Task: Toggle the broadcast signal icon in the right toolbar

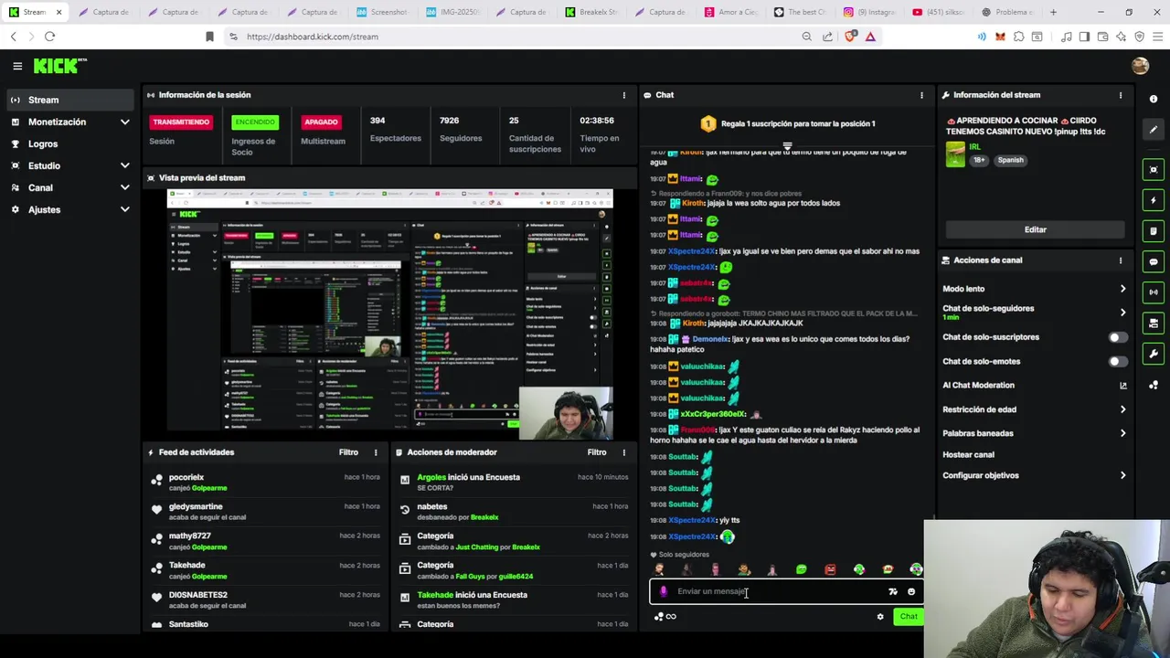Action: (x=1154, y=292)
